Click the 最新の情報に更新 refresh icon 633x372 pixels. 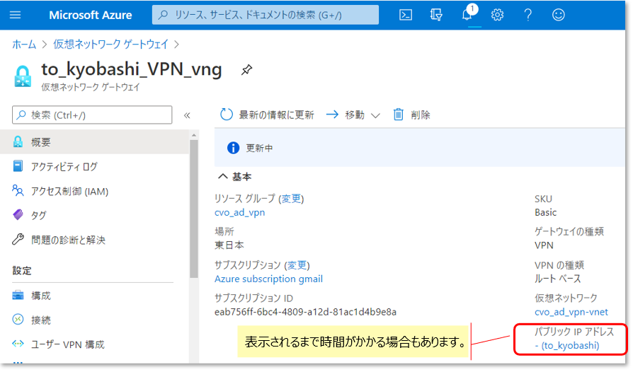pyautogui.click(x=227, y=115)
